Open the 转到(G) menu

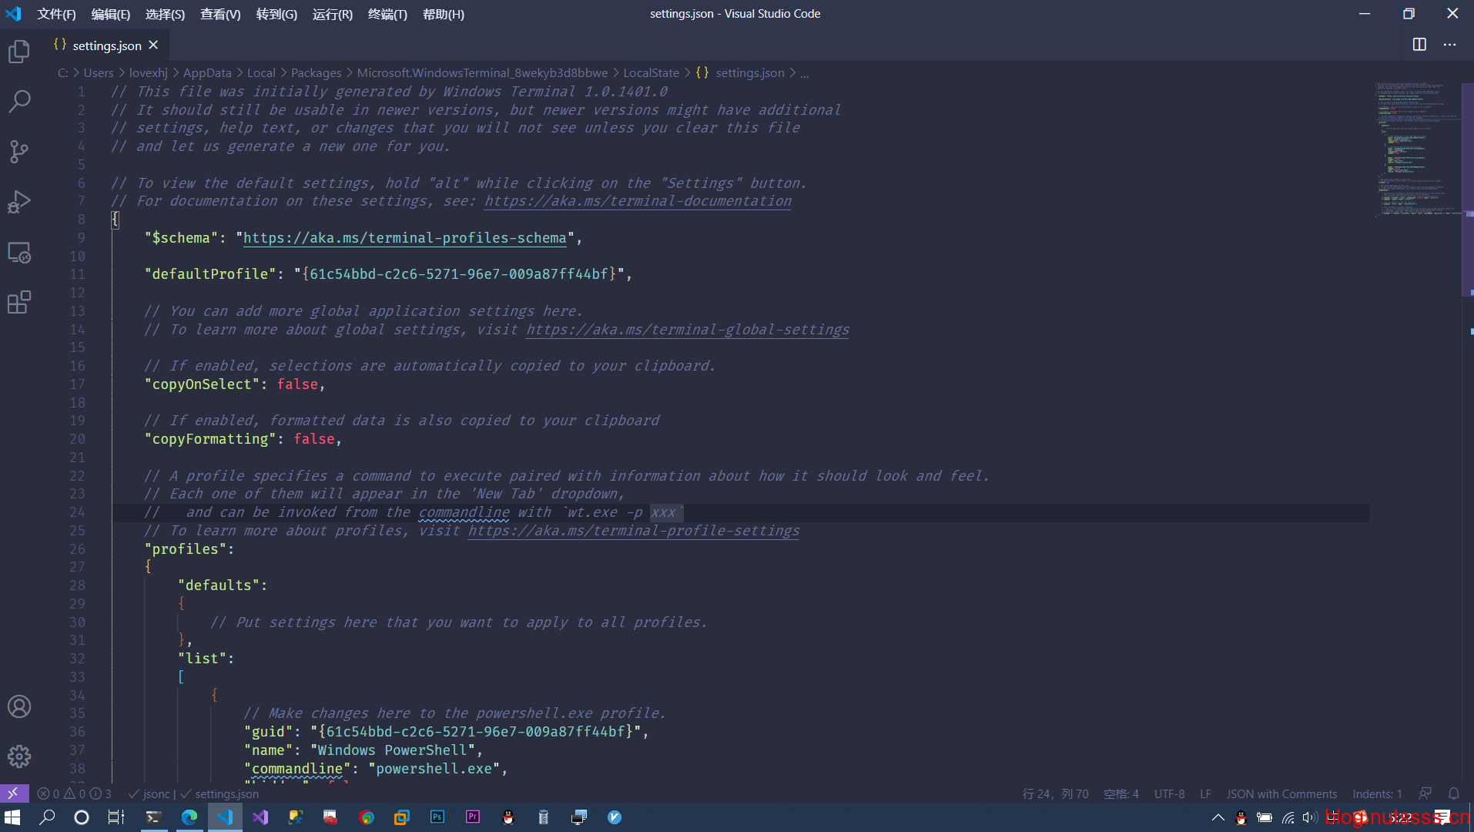276,14
